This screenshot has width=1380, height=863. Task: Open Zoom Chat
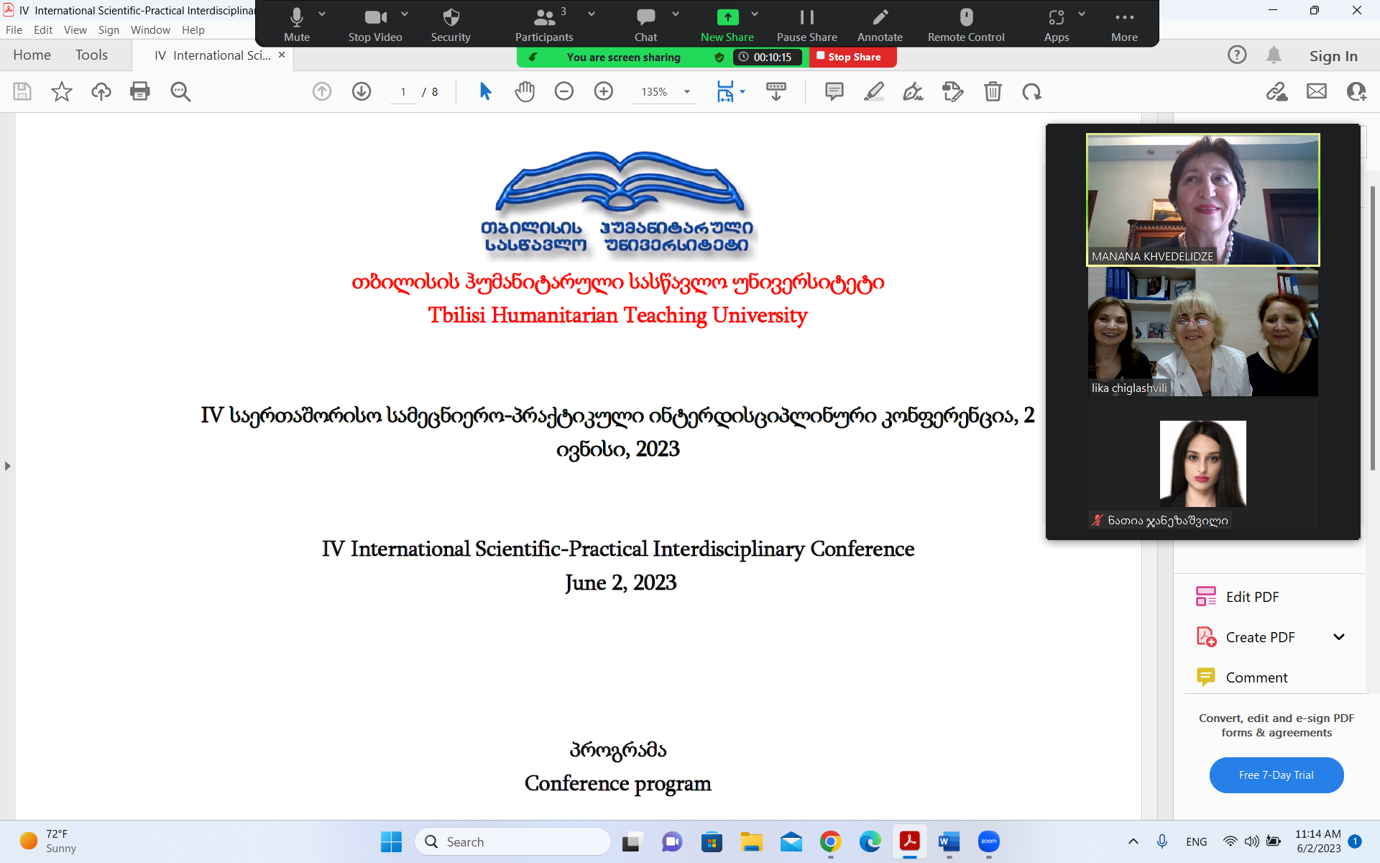(645, 25)
